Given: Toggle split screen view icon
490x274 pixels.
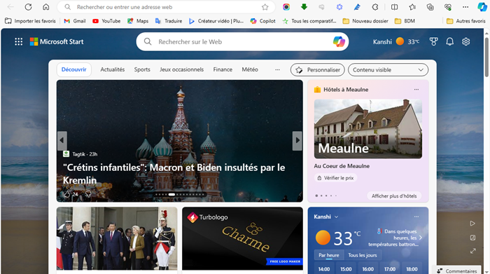Looking at the screenshot, I should click(394, 7).
